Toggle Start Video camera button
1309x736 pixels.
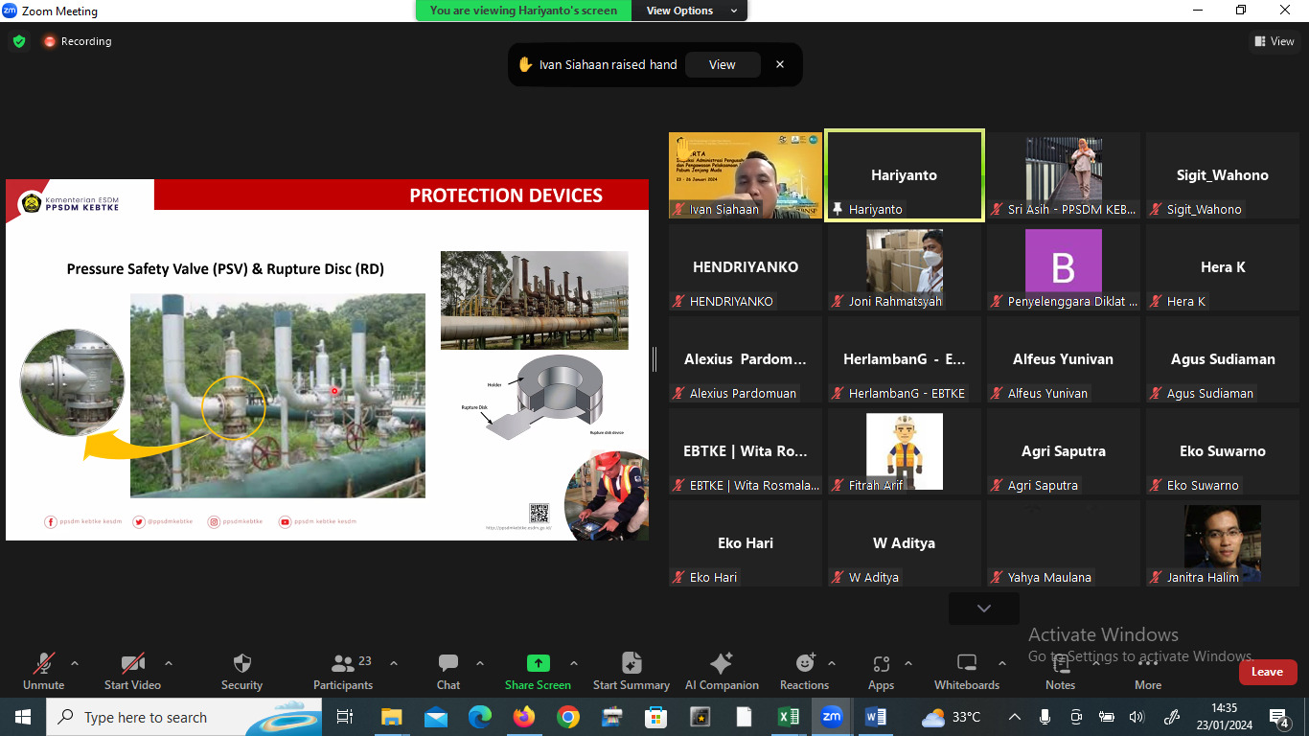pyautogui.click(x=132, y=663)
